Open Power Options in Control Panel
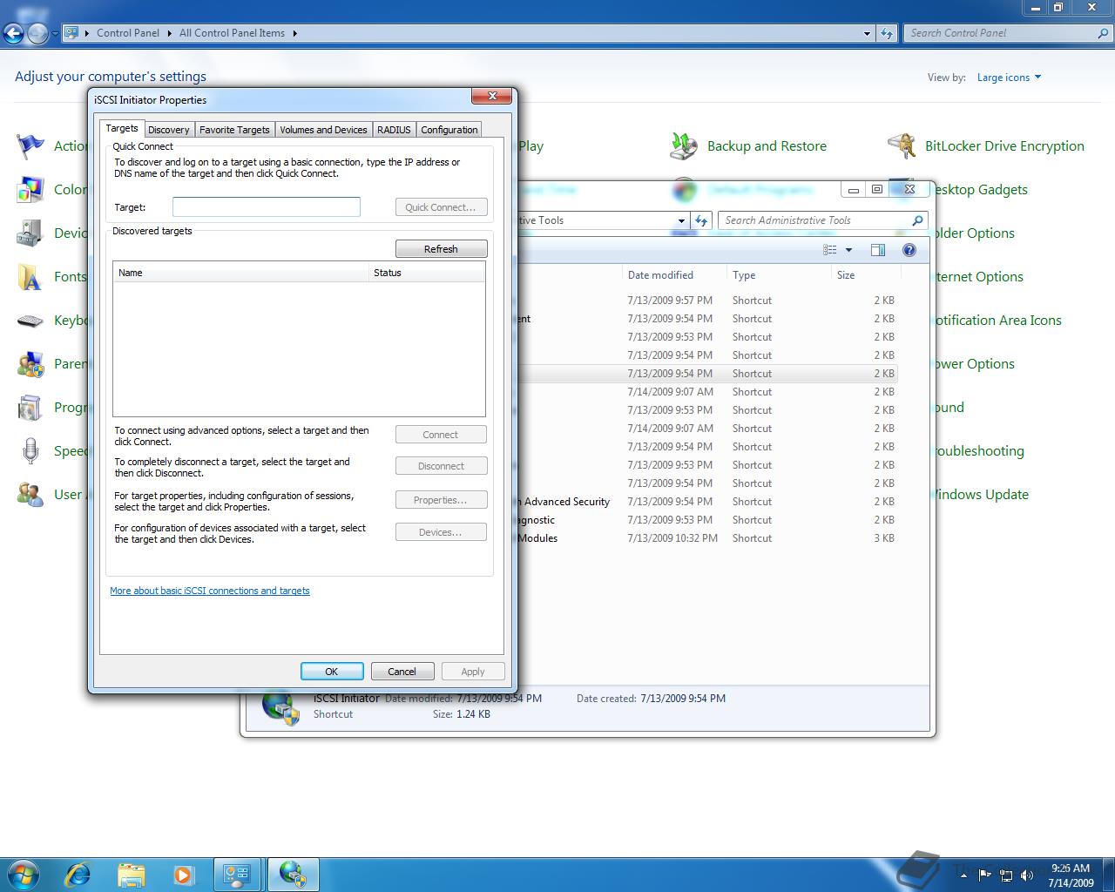The width and height of the screenshot is (1115, 892). [x=974, y=364]
